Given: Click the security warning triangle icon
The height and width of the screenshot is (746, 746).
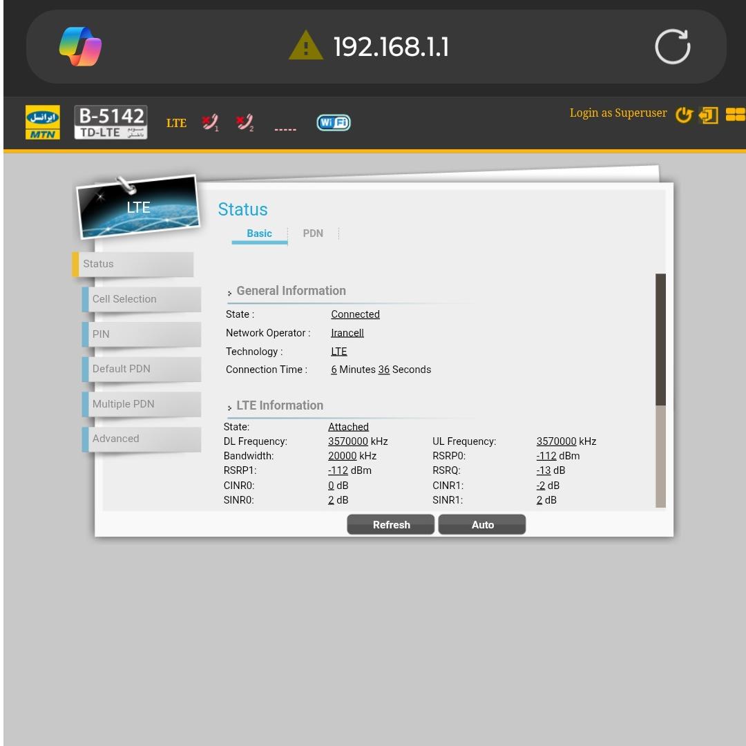Looking at the screenshot, I should 305,47.
